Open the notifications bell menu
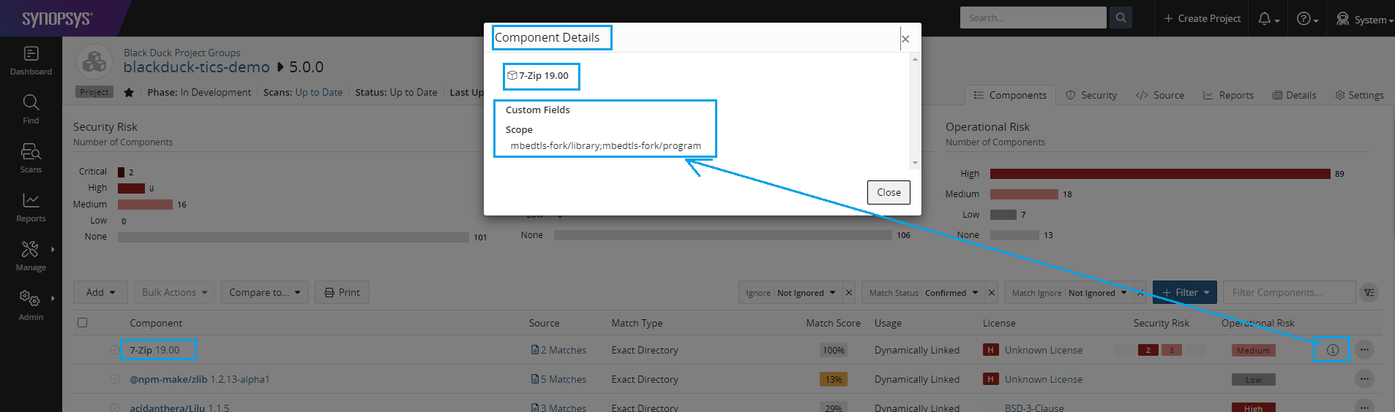The width and height of the screenshot is (1395, 412). click(x=1268, y=19)
